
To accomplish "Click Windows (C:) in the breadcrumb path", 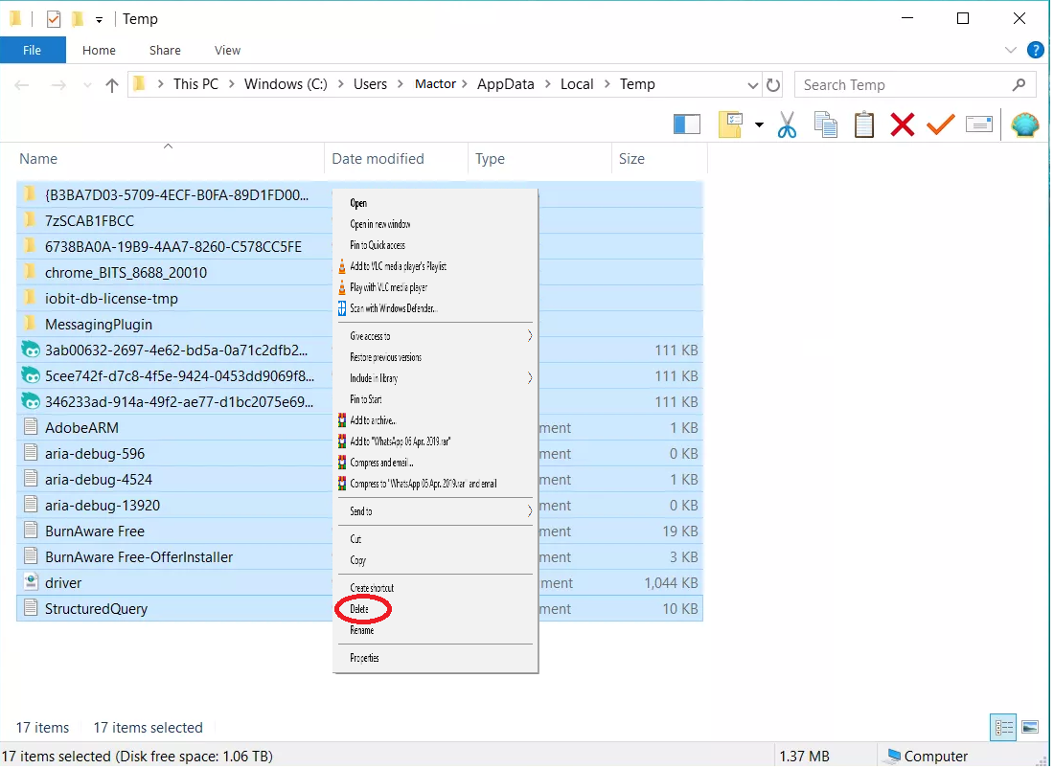I will [286, 84].
